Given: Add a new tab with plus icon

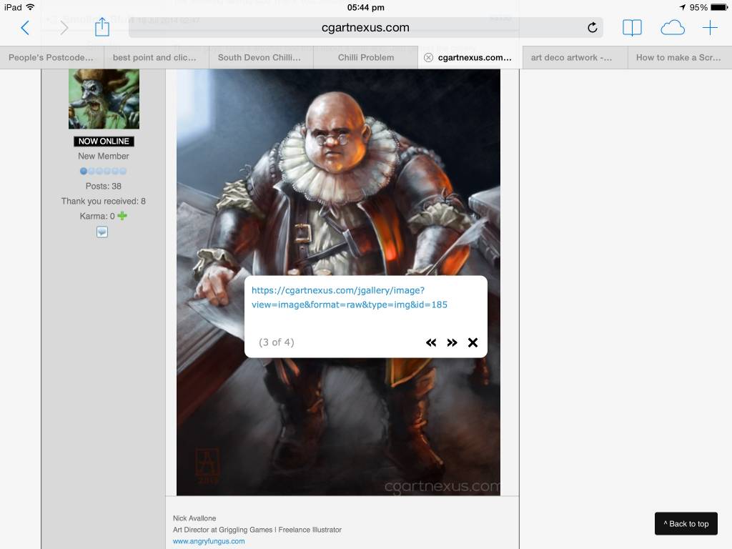Looking at the screenshot, I should click(x=710, y=28).
